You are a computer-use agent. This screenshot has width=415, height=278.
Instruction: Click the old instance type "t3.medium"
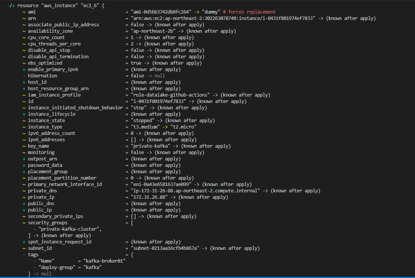[145, 127]
